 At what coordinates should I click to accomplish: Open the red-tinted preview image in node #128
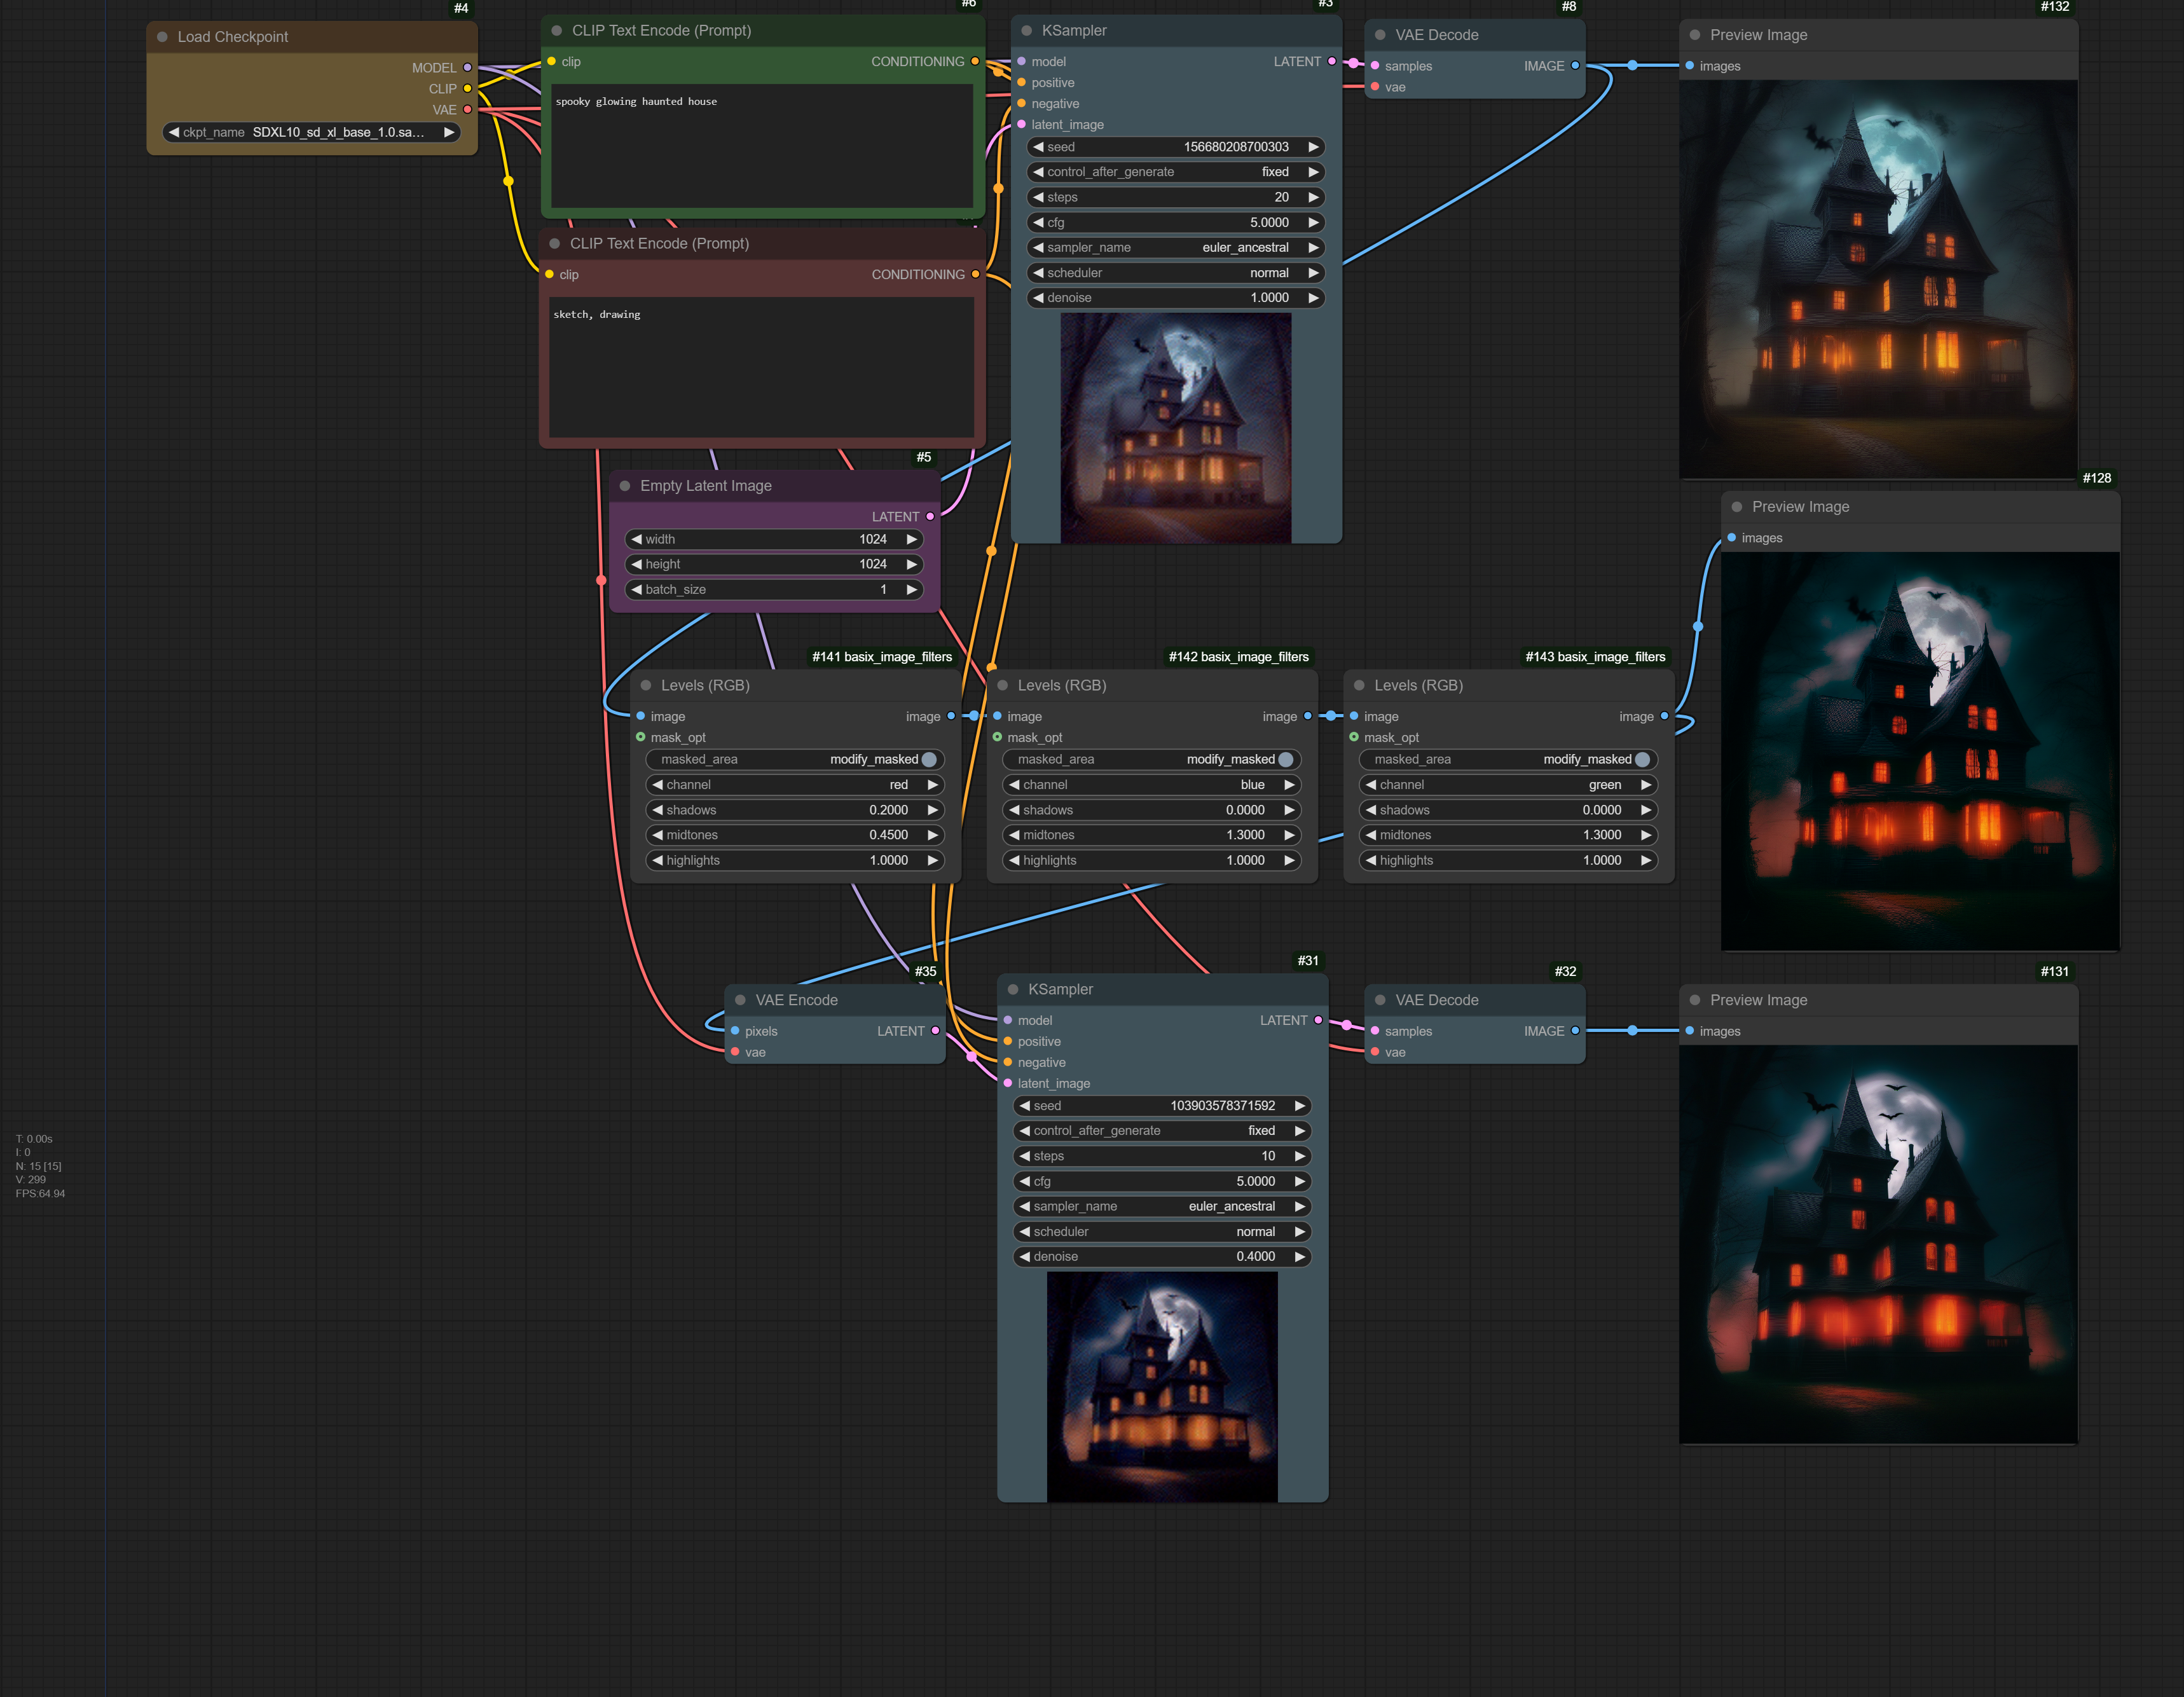[x=1920, y=751]
